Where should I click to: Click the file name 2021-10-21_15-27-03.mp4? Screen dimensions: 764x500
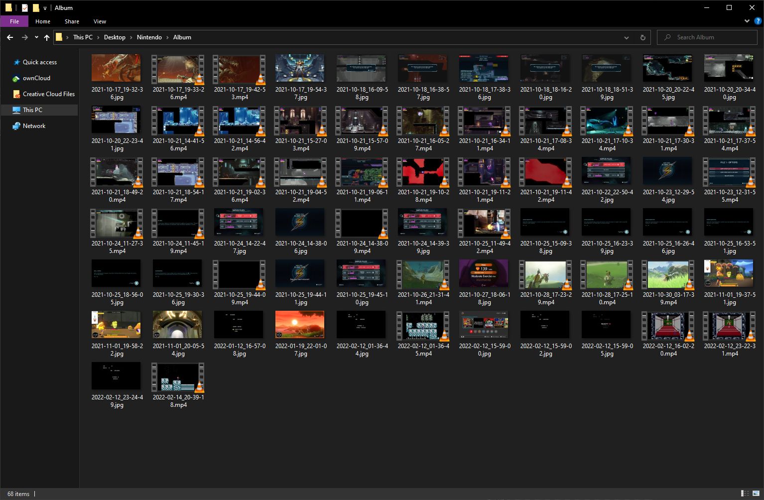pyautogui.click(x=301, y=144)
